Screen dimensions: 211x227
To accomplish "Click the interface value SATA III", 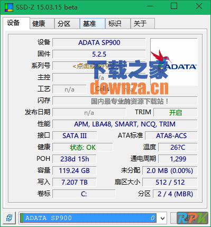I will click(75, 135).
